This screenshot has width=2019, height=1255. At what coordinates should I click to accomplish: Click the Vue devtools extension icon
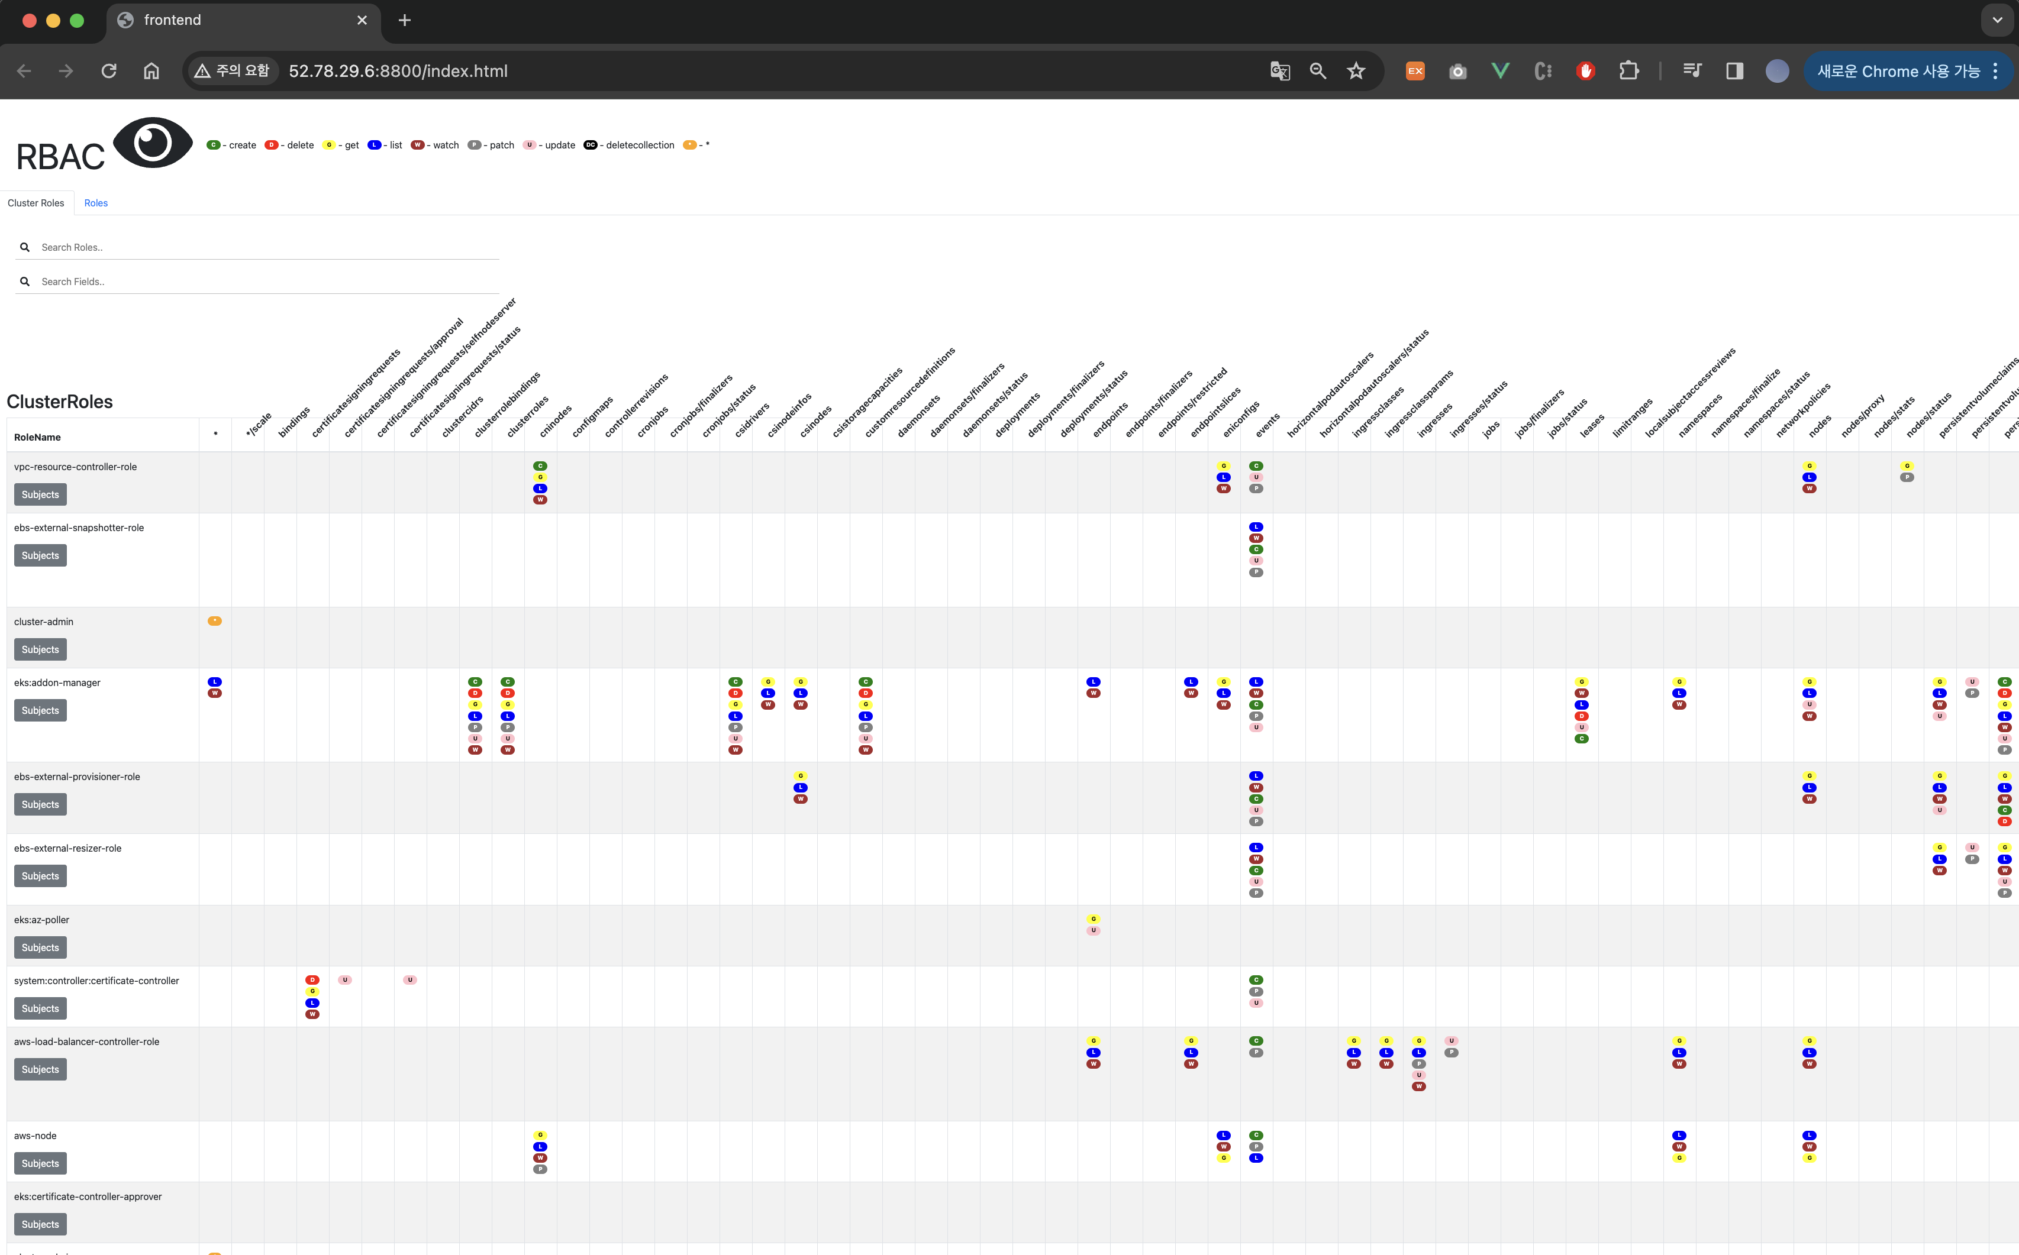pos(1500,72)
